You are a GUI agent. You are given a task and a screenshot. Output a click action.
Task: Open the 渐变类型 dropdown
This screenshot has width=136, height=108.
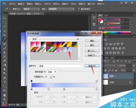[52, 72]
